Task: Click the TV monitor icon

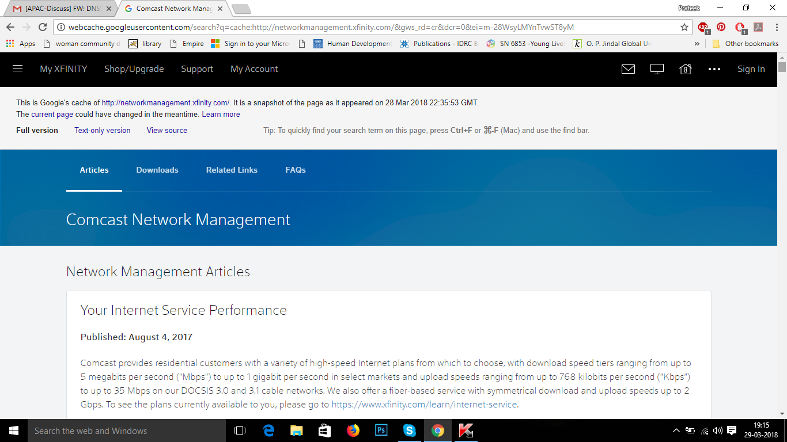Action: click(x=657, y=69)
